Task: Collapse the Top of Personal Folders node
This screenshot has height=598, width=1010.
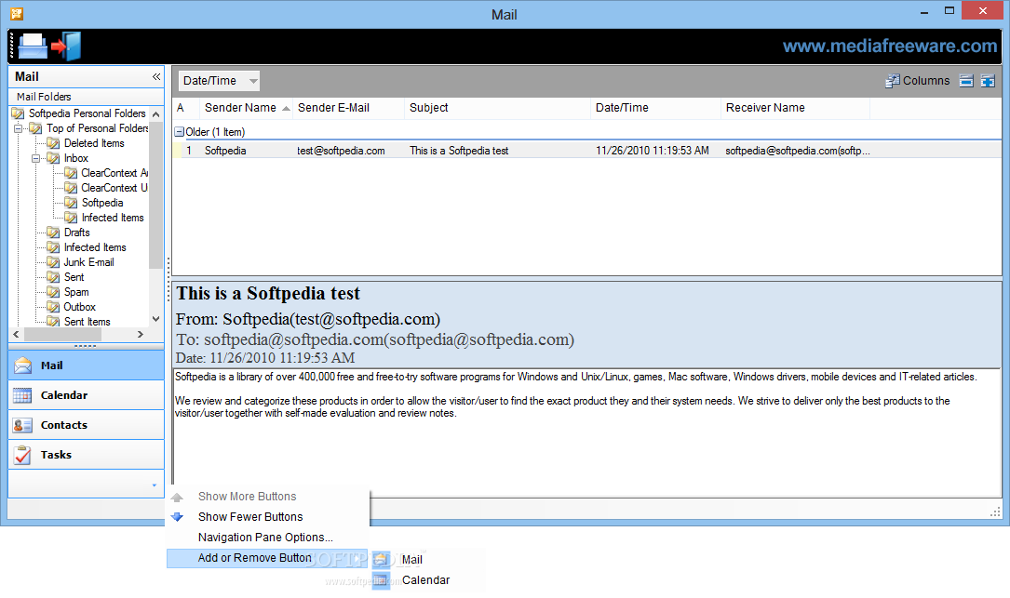Action: click(19, 128)
